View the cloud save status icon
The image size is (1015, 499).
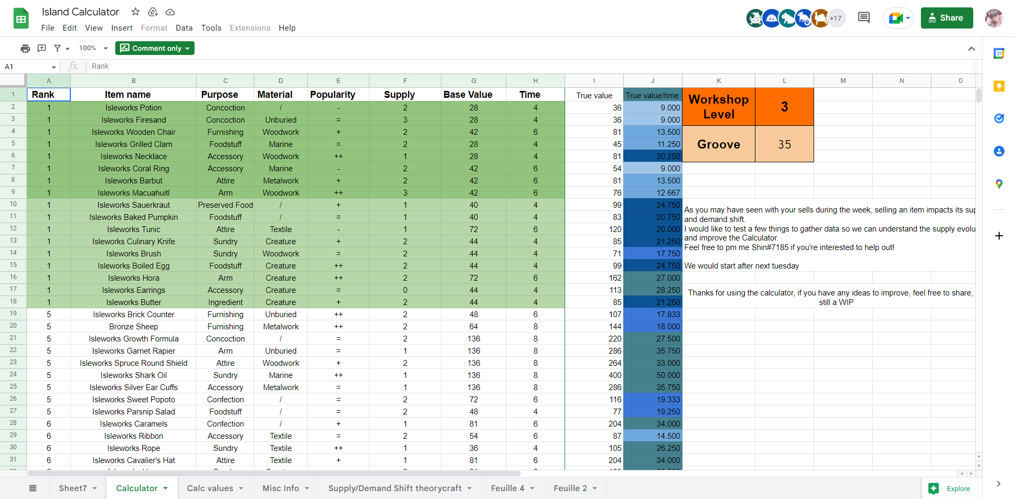click(x=170, y=12)
